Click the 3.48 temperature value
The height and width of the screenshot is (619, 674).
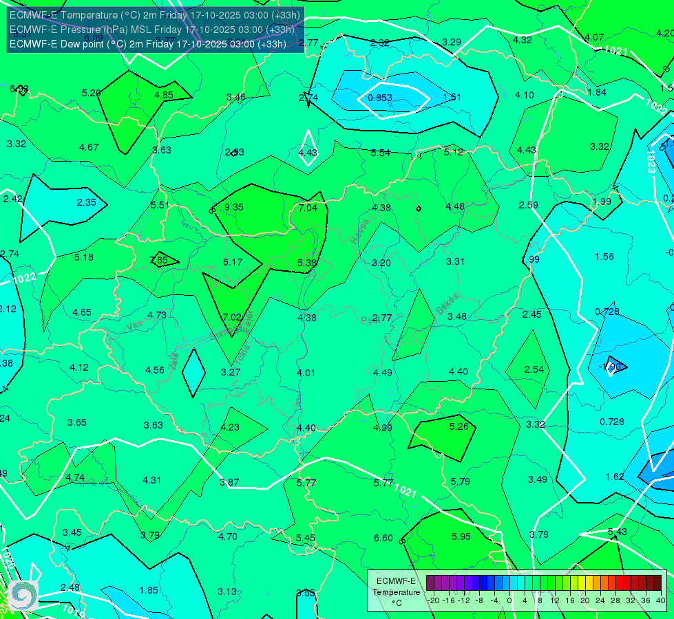457,316
